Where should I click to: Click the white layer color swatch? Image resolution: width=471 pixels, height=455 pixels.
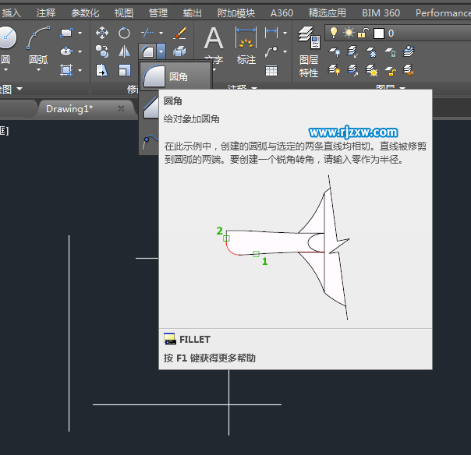pyautogui.click(x=379, y=33)
